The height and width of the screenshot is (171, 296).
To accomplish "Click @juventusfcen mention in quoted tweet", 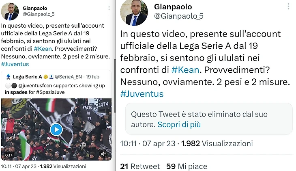I will pos(35,86).
